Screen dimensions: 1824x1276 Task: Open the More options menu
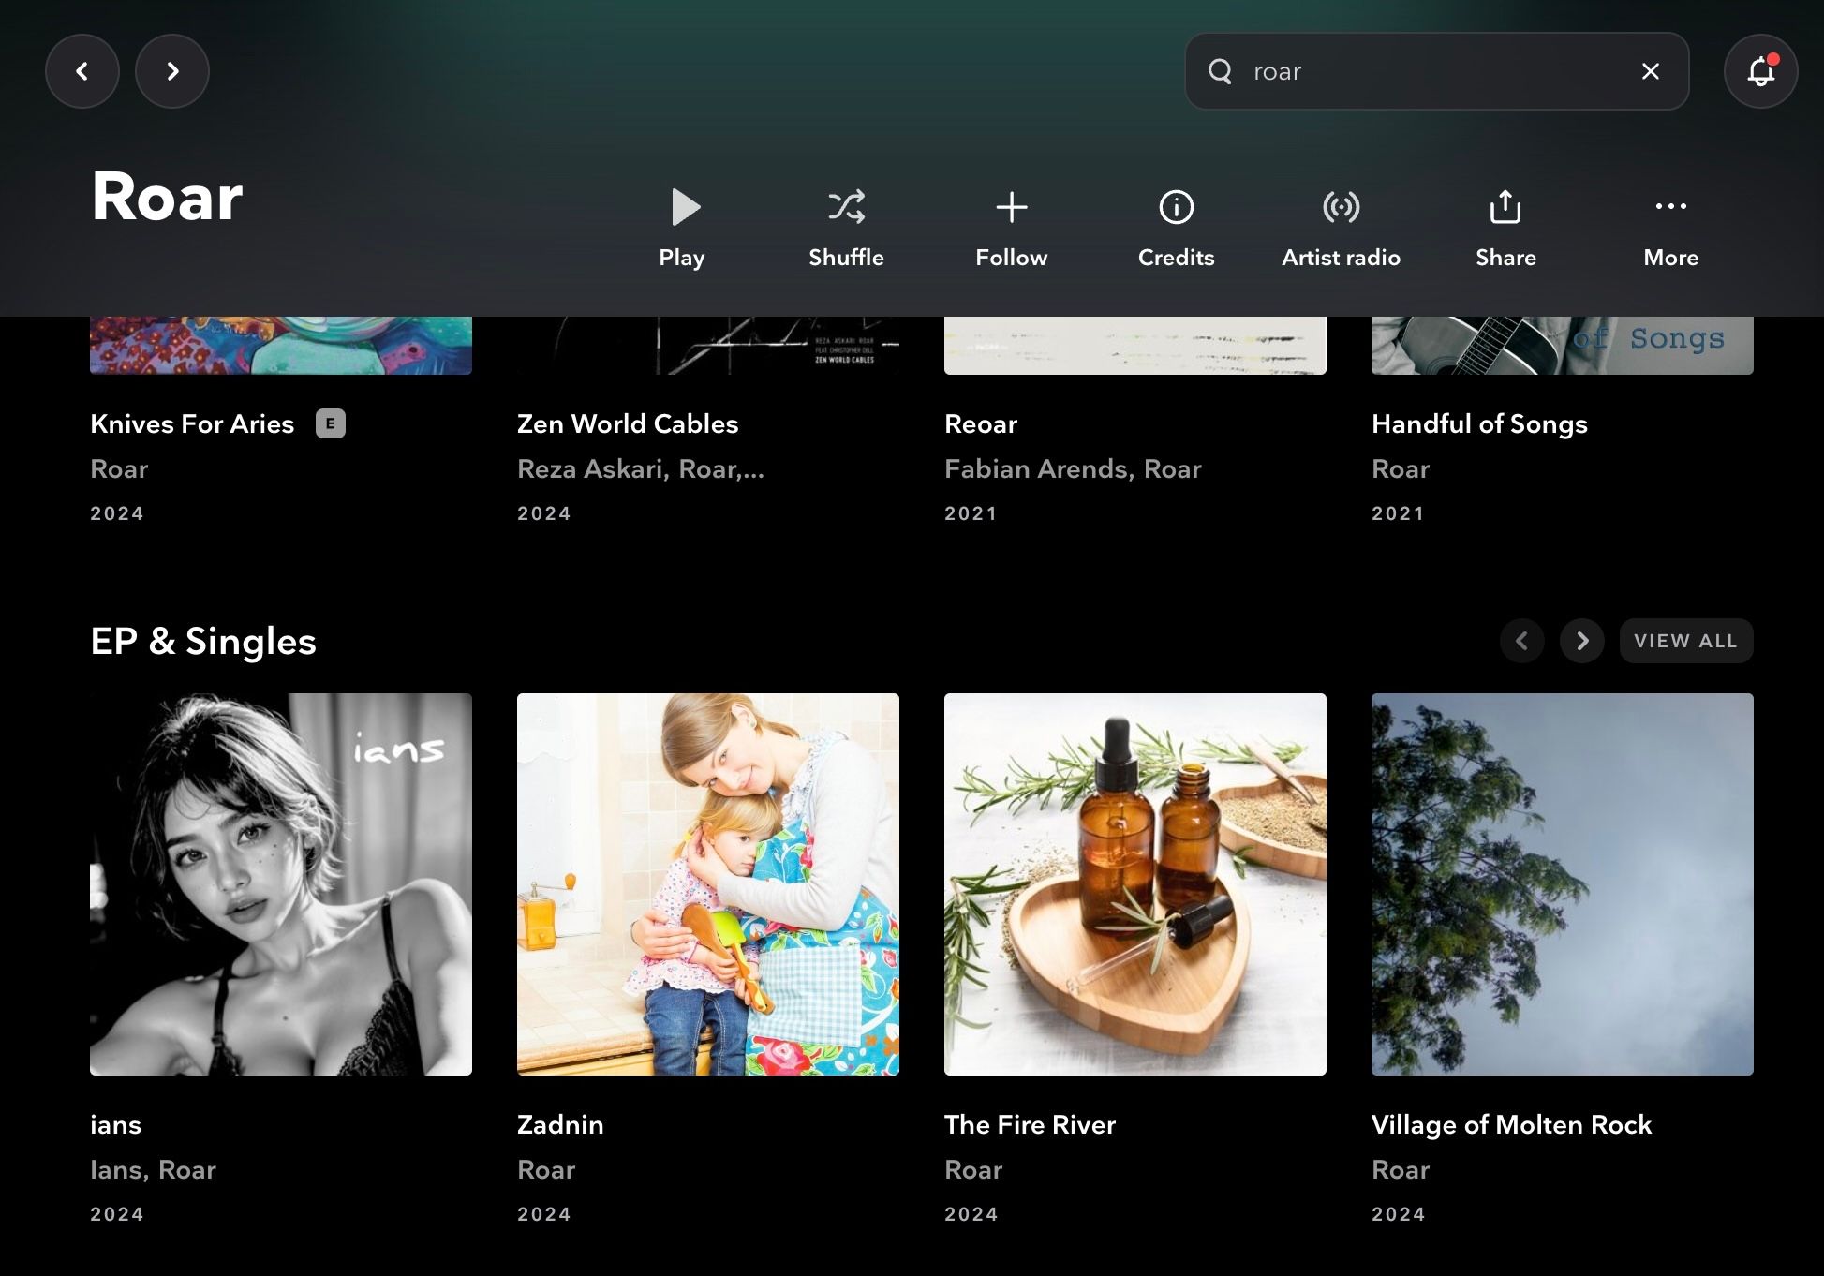click(x=1671, y=229)
